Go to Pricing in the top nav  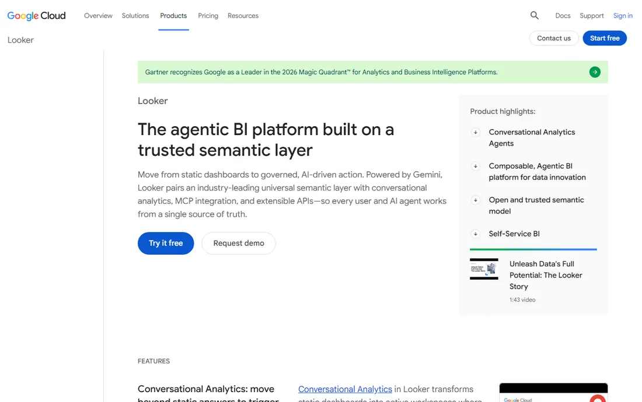pyautogui.click(x=208, y=16)
